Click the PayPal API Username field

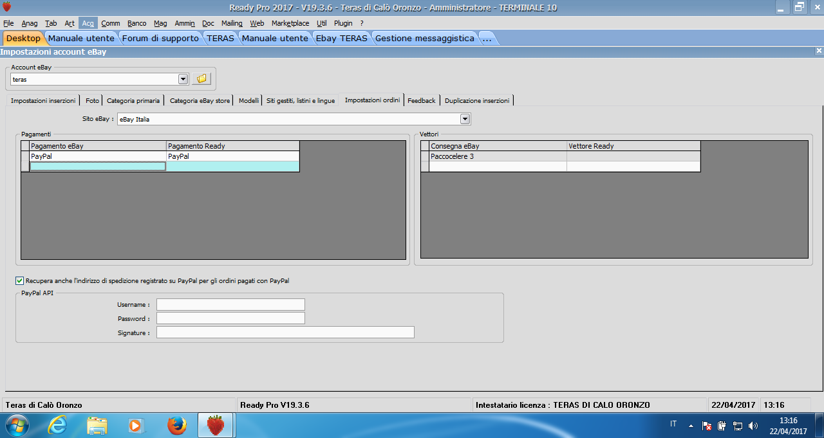[230, 305]
